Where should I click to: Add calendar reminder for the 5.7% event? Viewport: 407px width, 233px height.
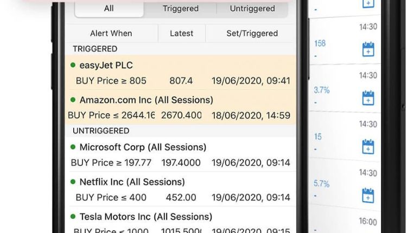click(x=368, y=195)
